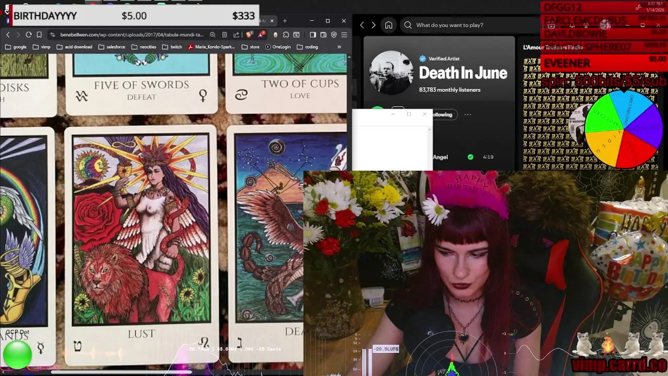The height and width of the screenshot is (376, 668).
Task: Close the current browser tab
Action: pyautogui.click(x=271, y=21)
